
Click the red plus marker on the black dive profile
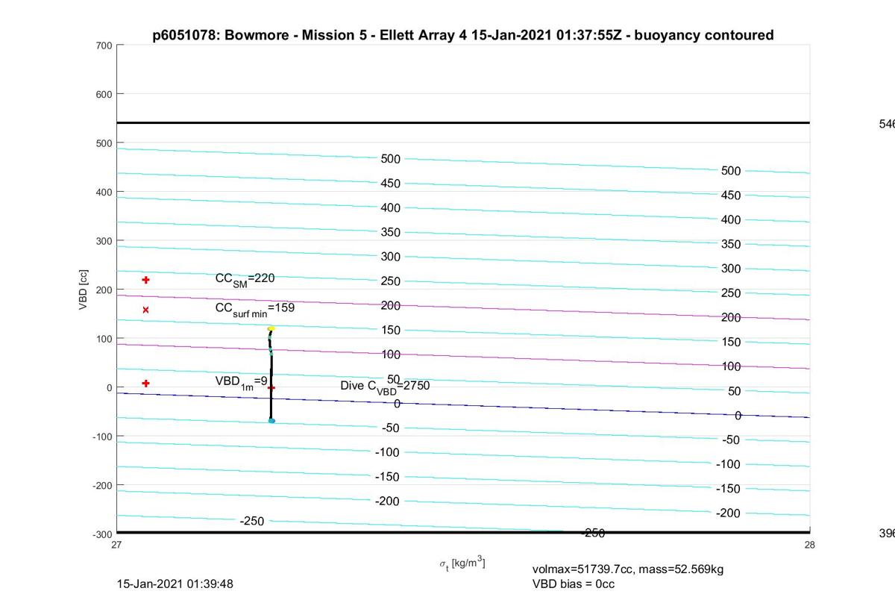click(x=271, y=388)
